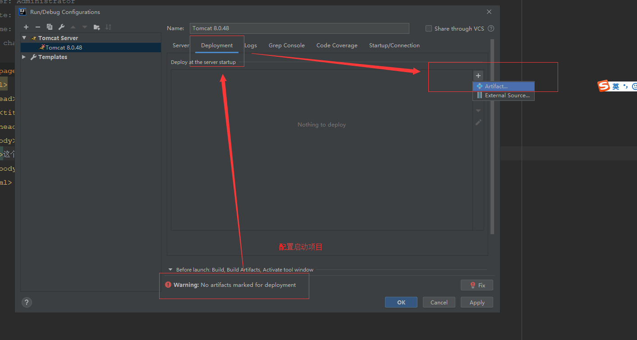Switch to the Deployment tab
637x340 pixels.
pyautogui.click(x=217, y=45)
